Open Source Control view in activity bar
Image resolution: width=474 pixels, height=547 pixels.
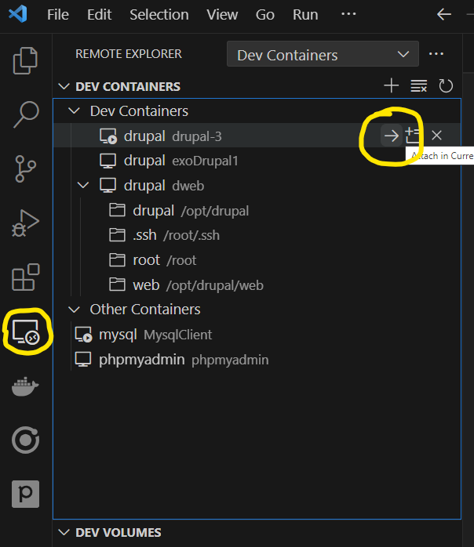[25, 168]
